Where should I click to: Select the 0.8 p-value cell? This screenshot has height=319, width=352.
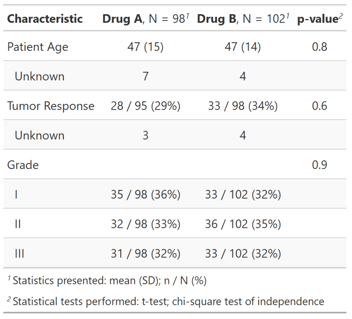(319, 47)
